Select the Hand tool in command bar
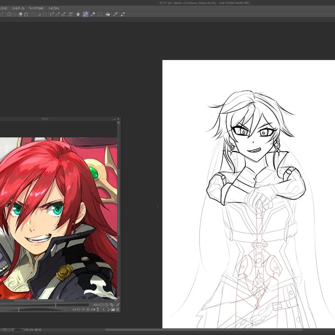This screenshot has width=335, height=335. pos(78,14)
